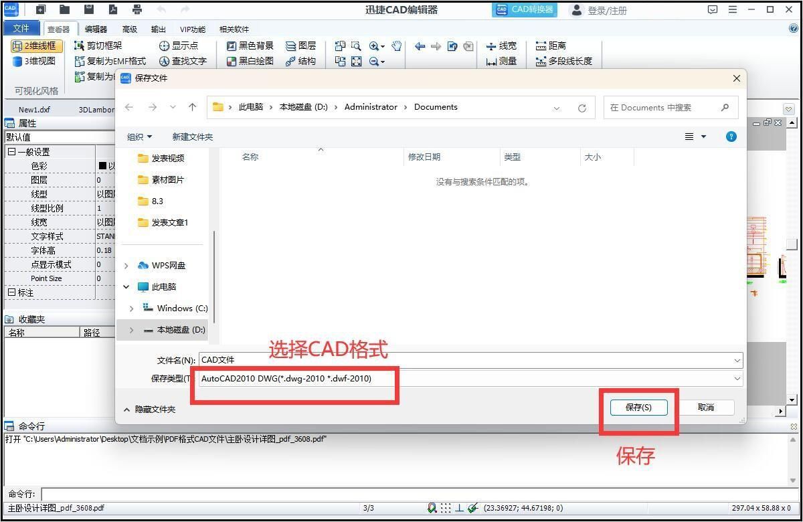Viewport: 803px width, 522px height.
Task: Expand the WPS网盘 tree node
Action: (x=126, y=266)
